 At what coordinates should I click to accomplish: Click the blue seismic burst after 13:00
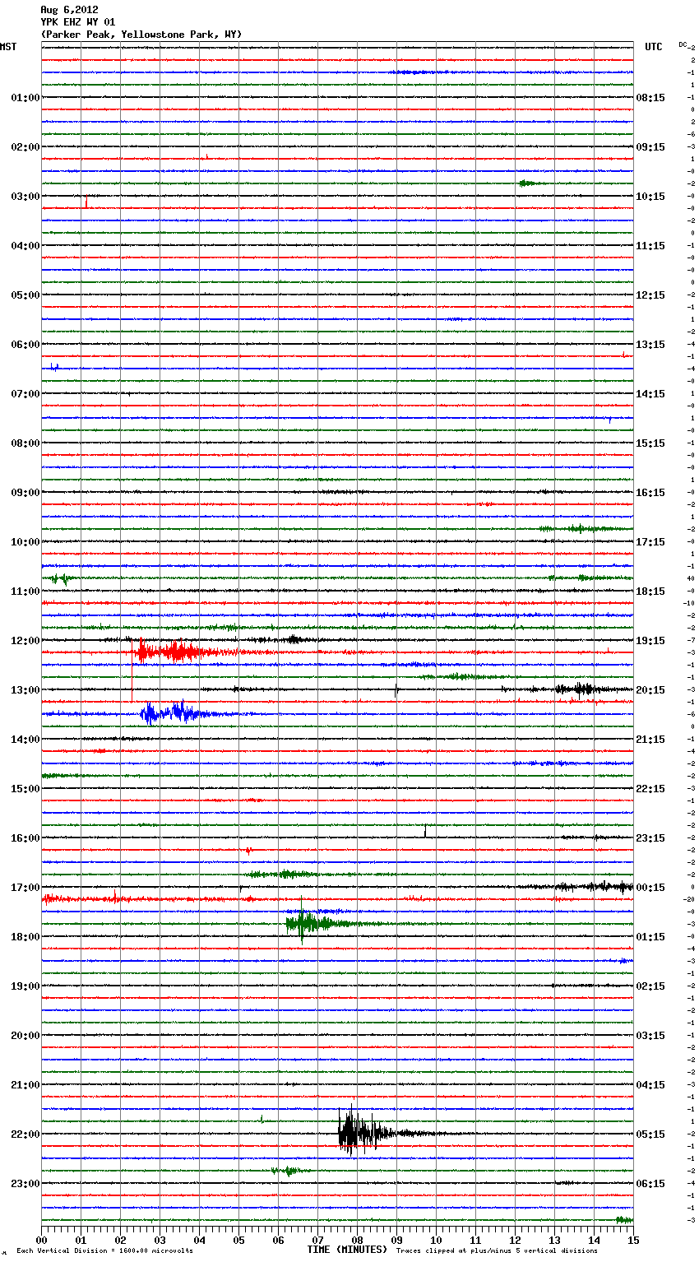coord(169,713)
